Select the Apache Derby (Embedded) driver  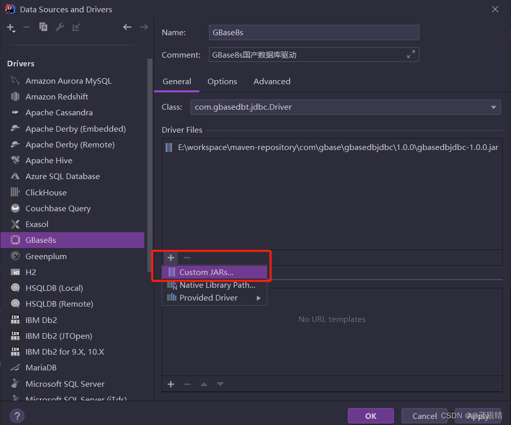pyautogui.click(x=72, y=129)
